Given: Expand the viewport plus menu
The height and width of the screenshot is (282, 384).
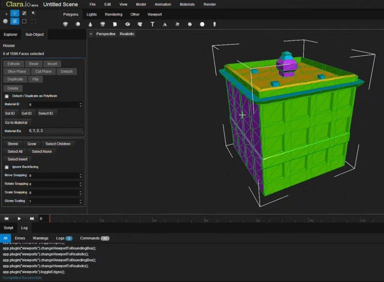Looking at the screenshot, I should [x=90, y=34].
